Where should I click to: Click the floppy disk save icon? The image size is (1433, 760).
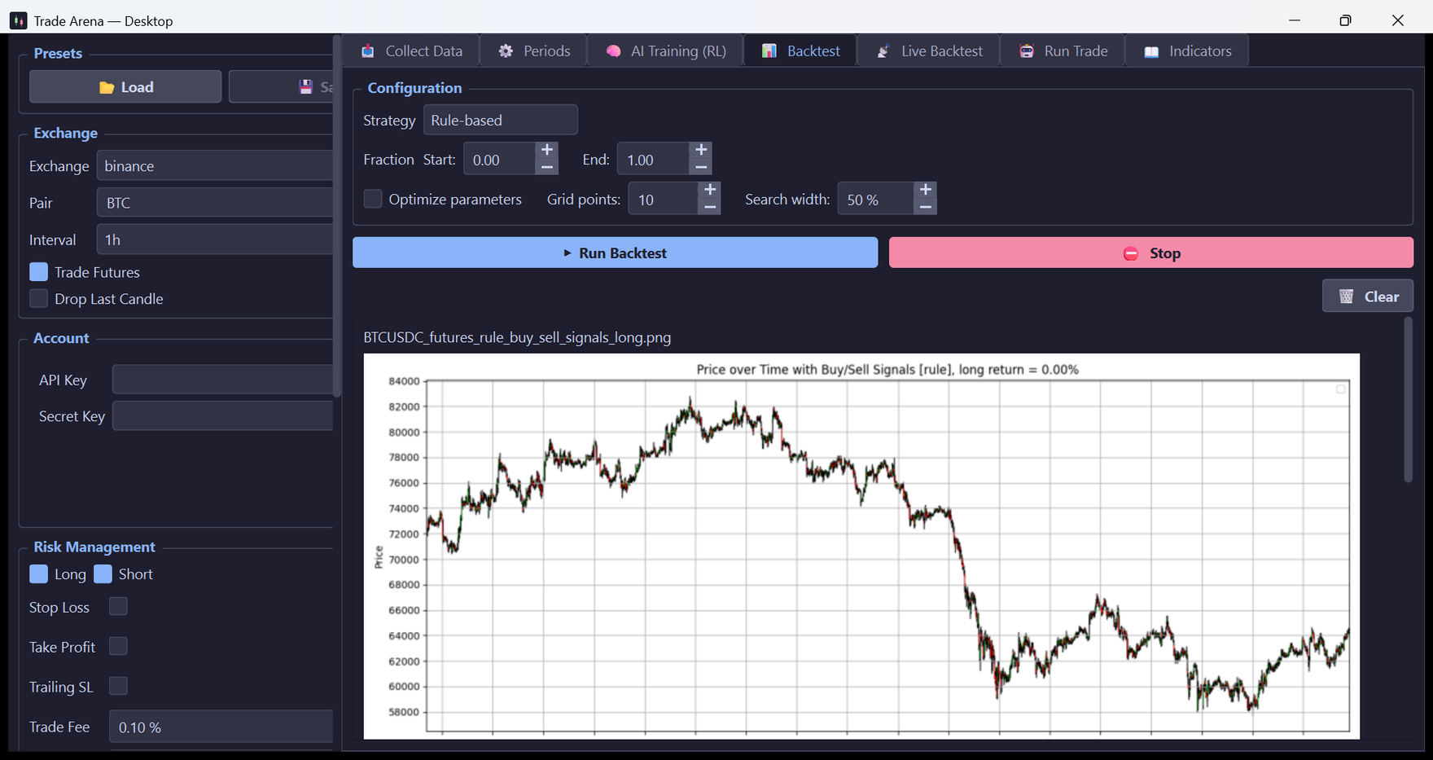click(306, 87)
